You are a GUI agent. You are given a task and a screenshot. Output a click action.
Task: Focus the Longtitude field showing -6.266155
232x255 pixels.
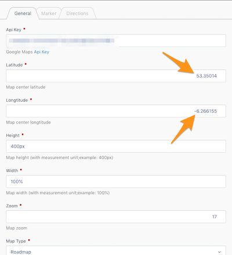tap(116, 111)
